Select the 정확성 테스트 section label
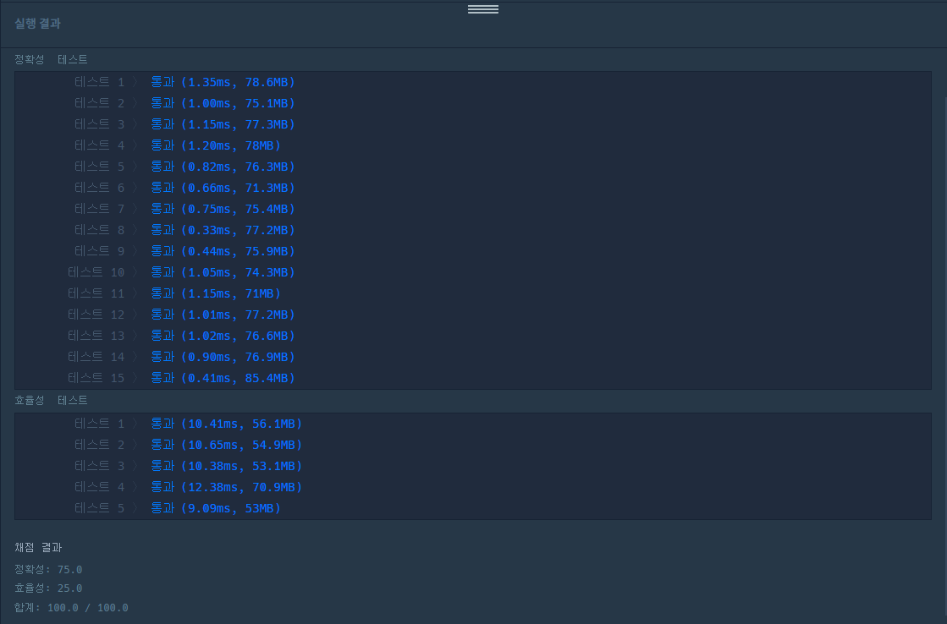Image resolution: width=947 pixels, height=624 pixels. 51,59
